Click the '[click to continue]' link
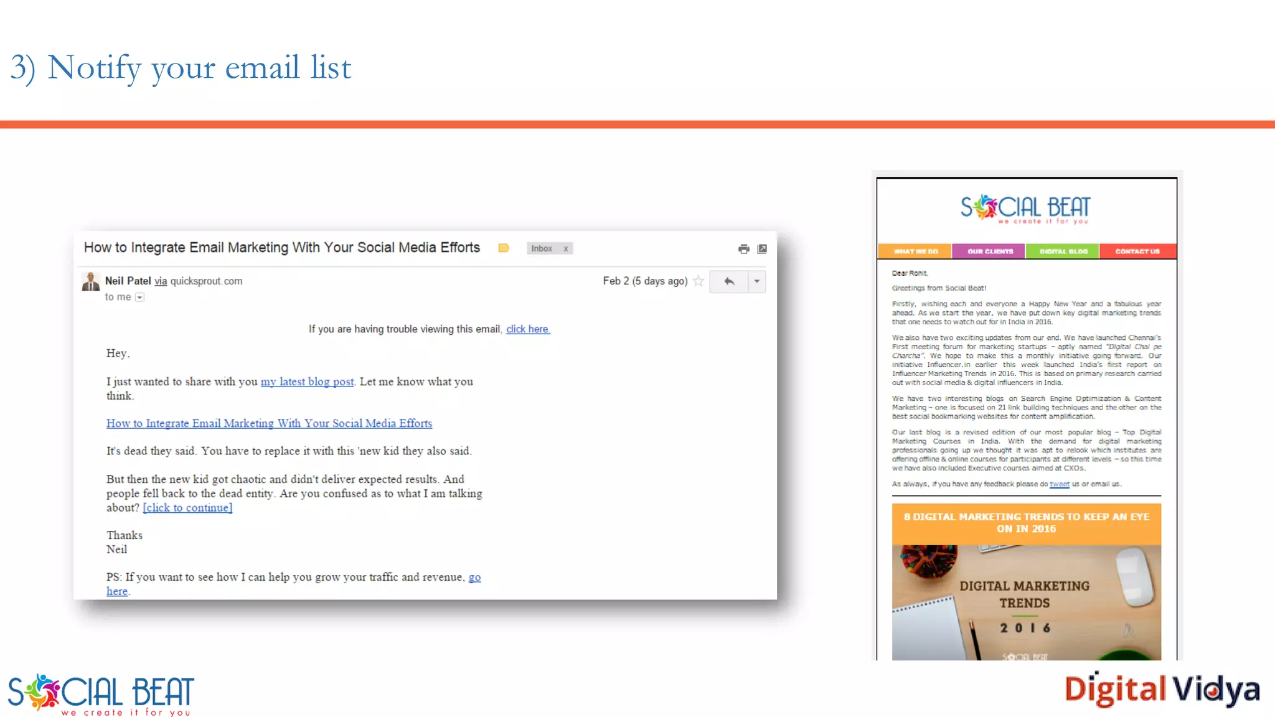Viewport: 1275px width, 717px height. [x=187, y=508]
